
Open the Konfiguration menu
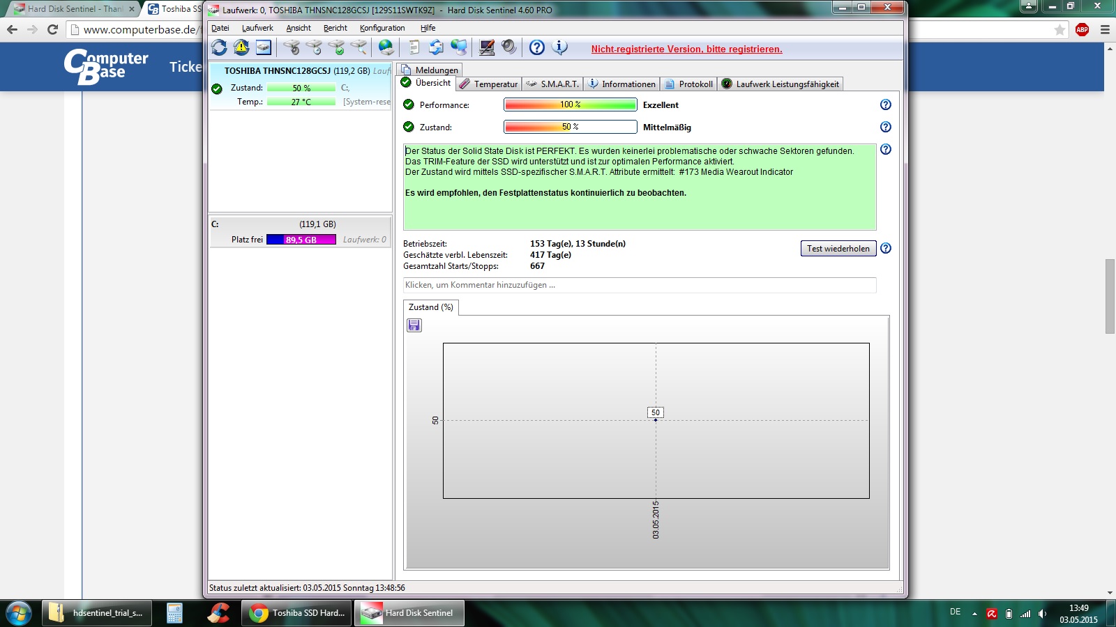tap(382, 28)
